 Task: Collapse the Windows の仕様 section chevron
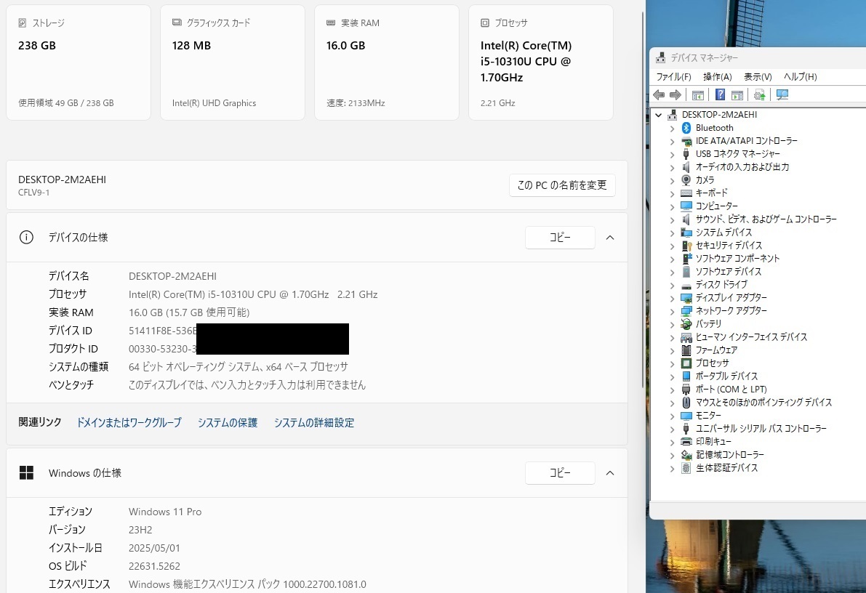(610, 473)
